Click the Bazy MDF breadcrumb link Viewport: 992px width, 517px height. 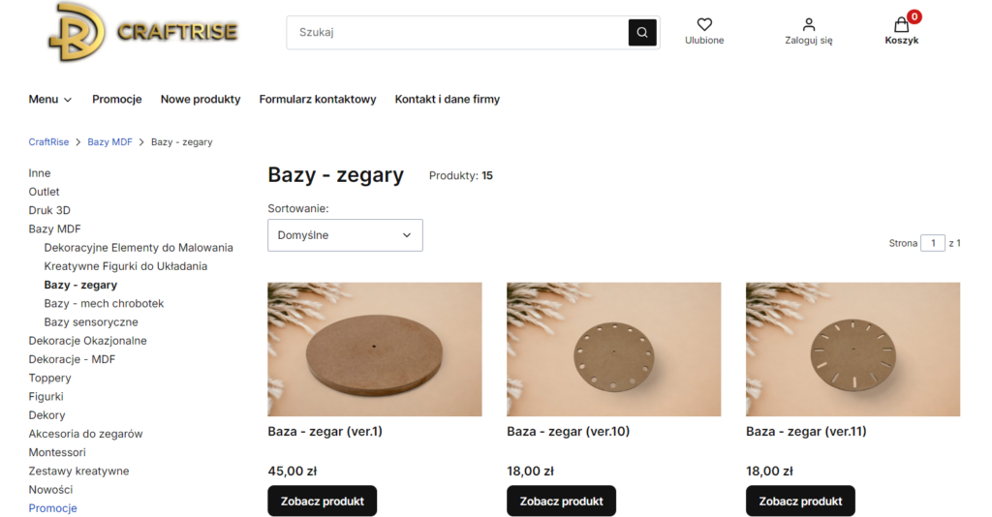point(109,141)
